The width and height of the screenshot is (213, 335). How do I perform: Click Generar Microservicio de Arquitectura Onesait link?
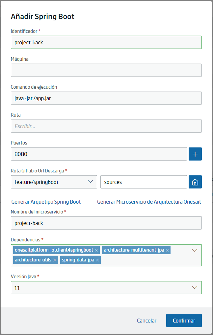tap(149, 202)
